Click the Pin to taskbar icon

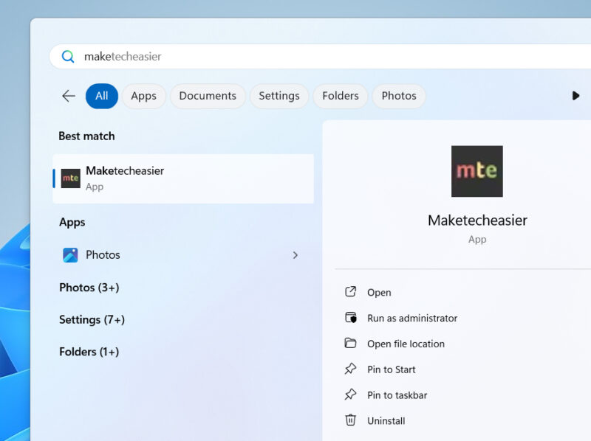(350, 395)
